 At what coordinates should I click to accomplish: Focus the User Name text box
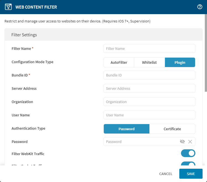click(x=149, y=115)
